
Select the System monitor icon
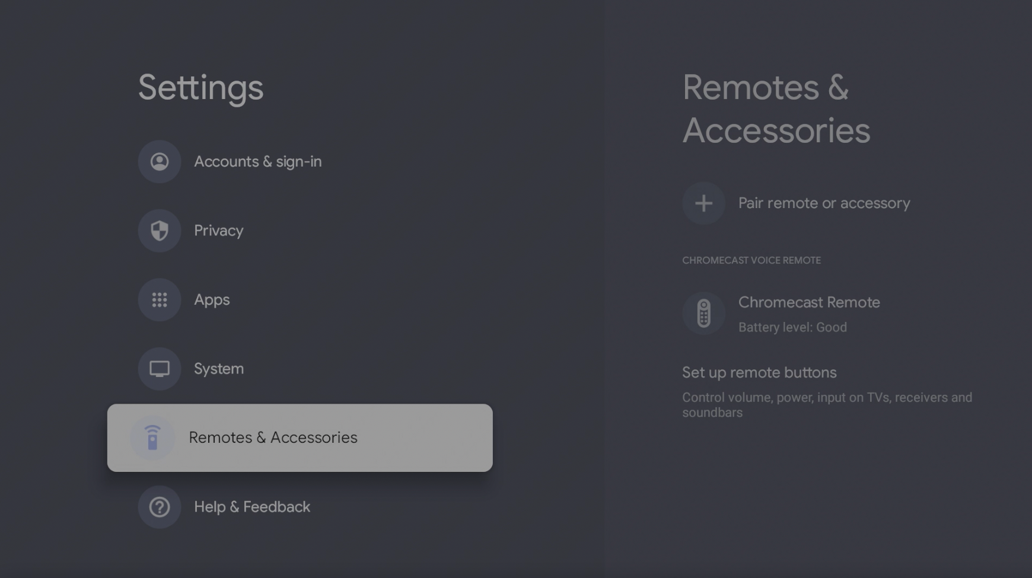tap(159, 368)
